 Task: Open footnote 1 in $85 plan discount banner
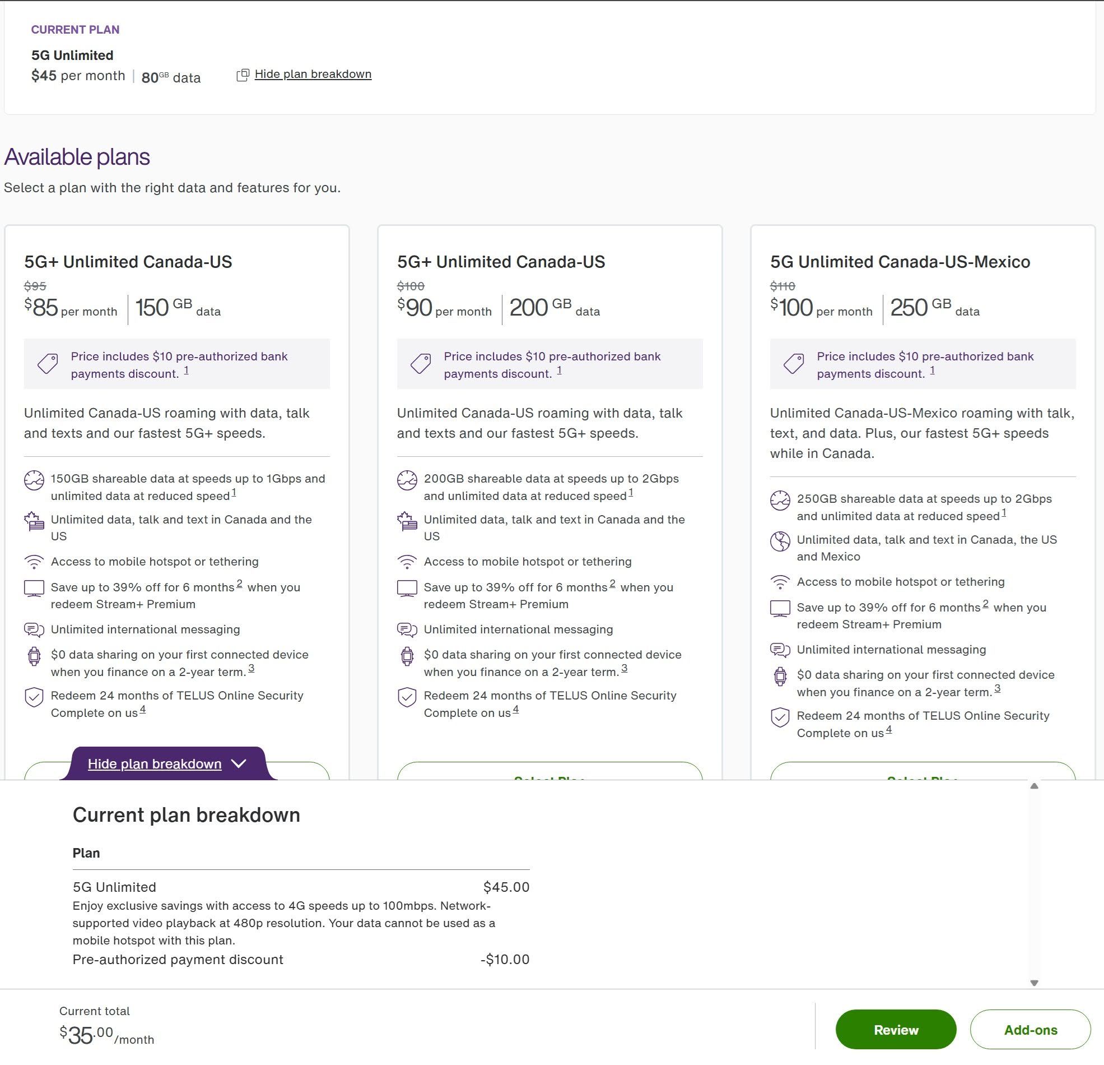tap(186, 371)
